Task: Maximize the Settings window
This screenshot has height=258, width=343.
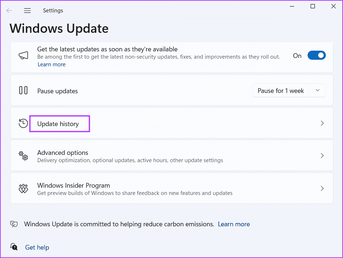Action: click(x=313, y=6)
